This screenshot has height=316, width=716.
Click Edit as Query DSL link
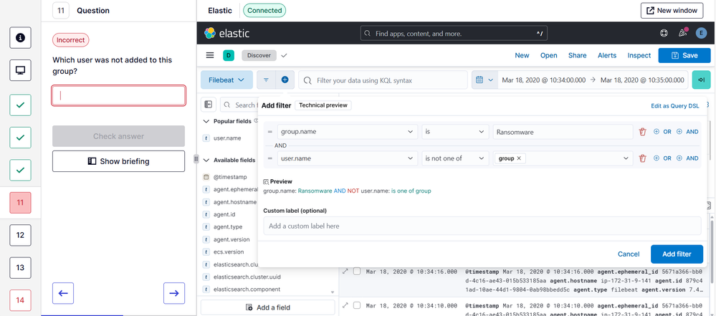(674, 106)
